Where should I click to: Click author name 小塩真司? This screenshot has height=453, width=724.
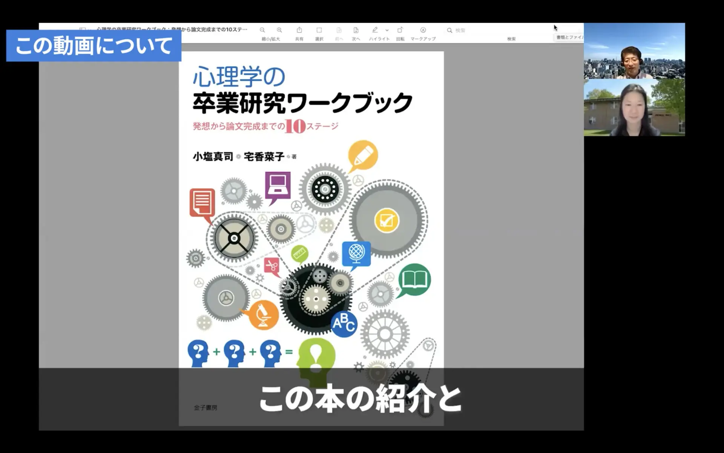tap(213, 156)
